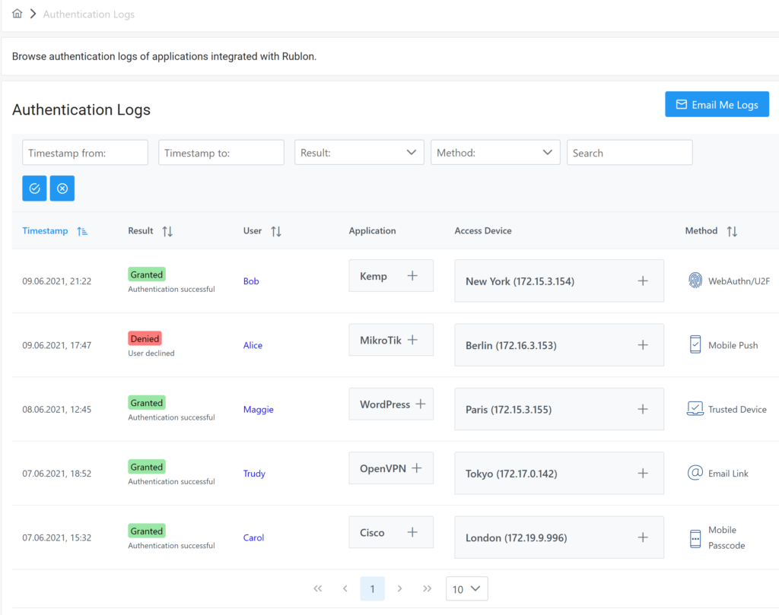Click the Mobile Passcode method icon
The width and height of the screenshot is (779, 615).
click(x=695, y=537)
